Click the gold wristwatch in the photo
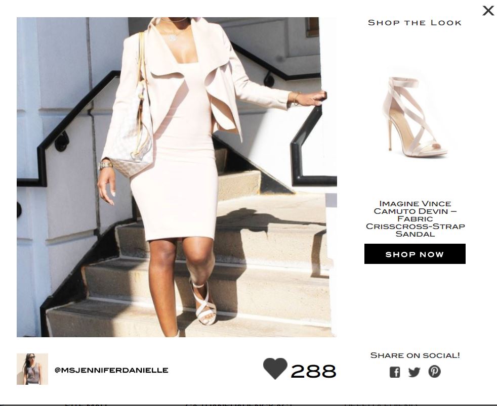 tap(106, 166)
